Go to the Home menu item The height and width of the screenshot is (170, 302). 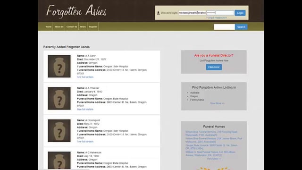click(x=49, y=27)
